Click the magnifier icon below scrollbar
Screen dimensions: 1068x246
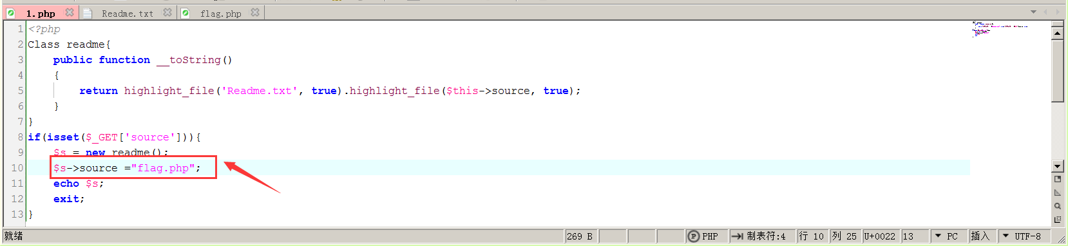pyautogui.click(x=1057, y=206)
